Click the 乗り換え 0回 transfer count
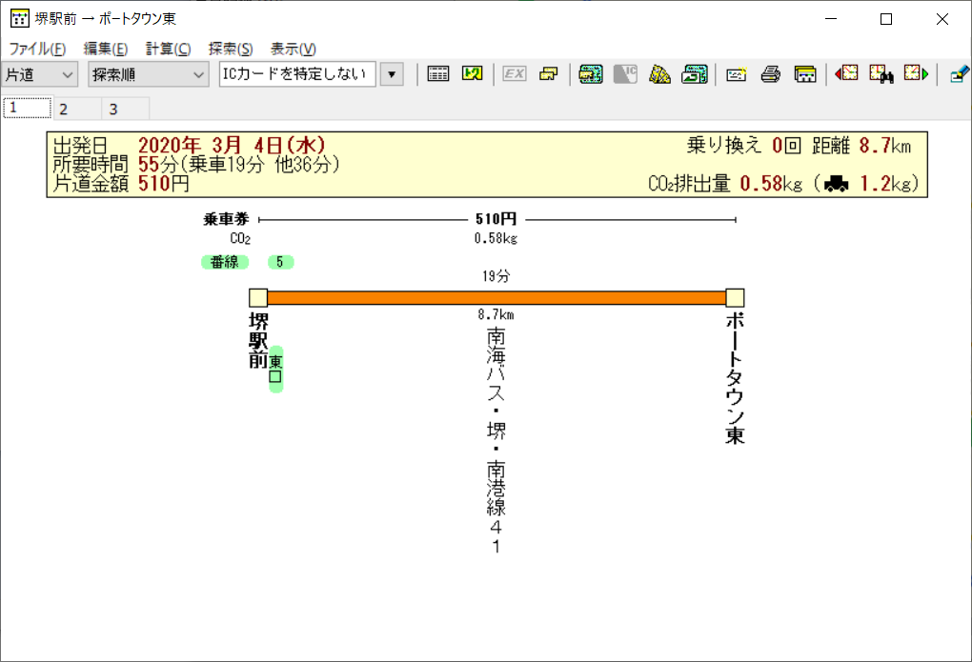The image size is (972, 662). click(744, 146)
